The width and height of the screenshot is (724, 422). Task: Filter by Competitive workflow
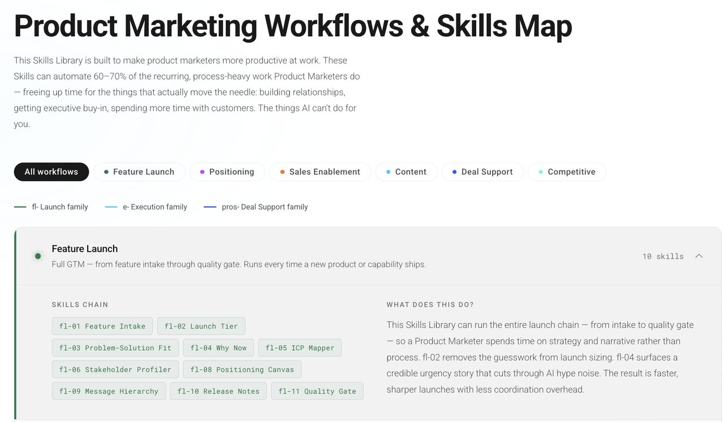567,172
